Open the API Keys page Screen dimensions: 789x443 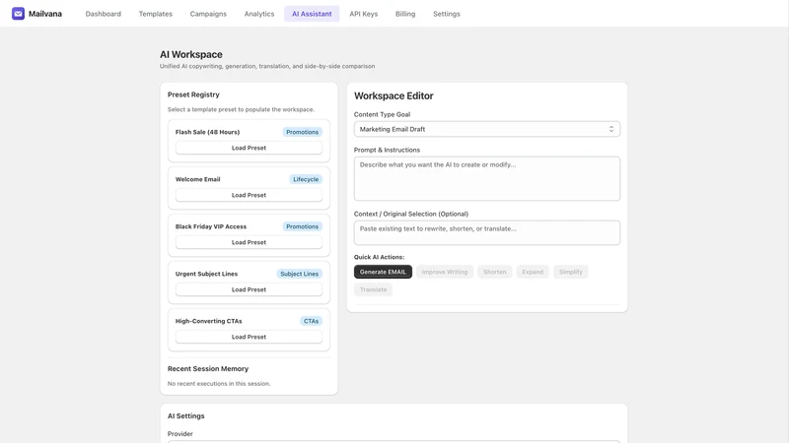tap(364, 14)
